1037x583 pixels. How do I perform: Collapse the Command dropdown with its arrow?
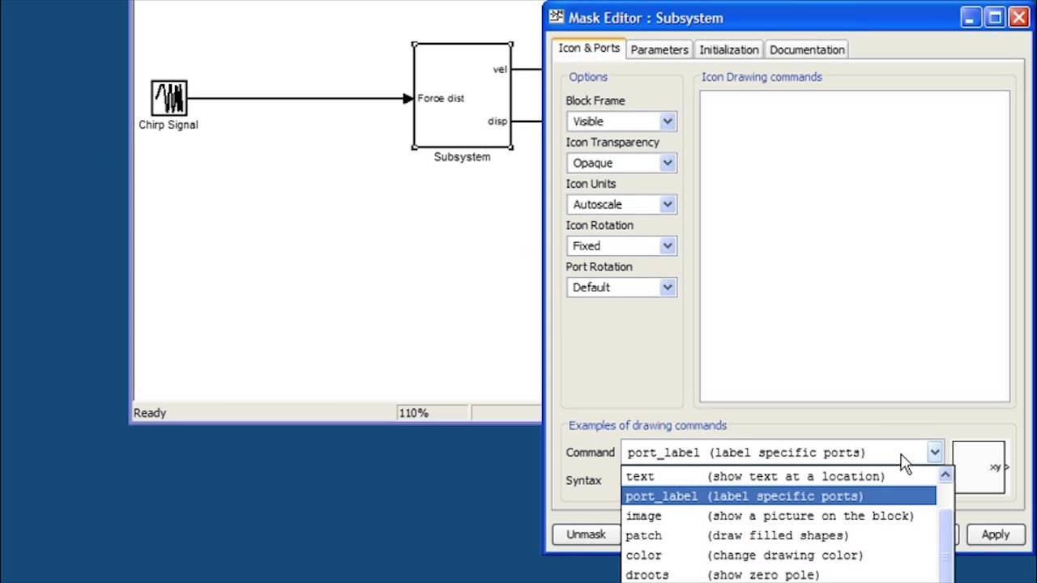(935, 453)
